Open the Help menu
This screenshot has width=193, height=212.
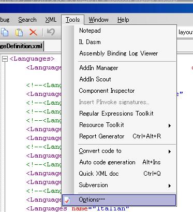[123, 20]
